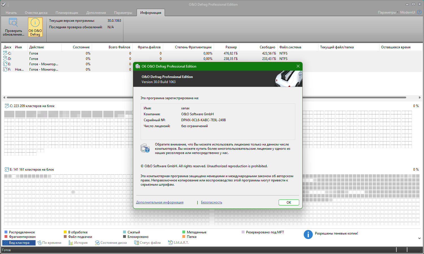Sort by the Всего Файлов column header
This screenshot has width=424, height=254.
click(x=112, y=47)
